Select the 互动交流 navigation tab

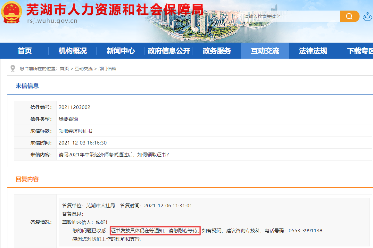click(265, 51)
